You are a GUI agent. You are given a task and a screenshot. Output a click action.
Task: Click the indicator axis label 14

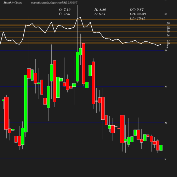[x=168, y=35]
